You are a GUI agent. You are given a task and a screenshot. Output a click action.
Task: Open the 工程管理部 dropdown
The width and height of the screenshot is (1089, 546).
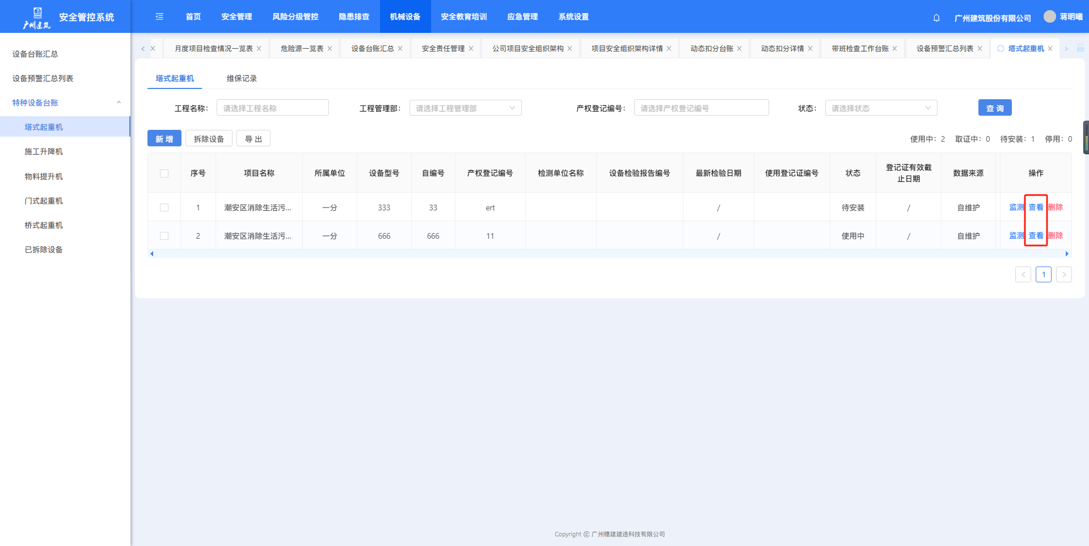[465, 108]
